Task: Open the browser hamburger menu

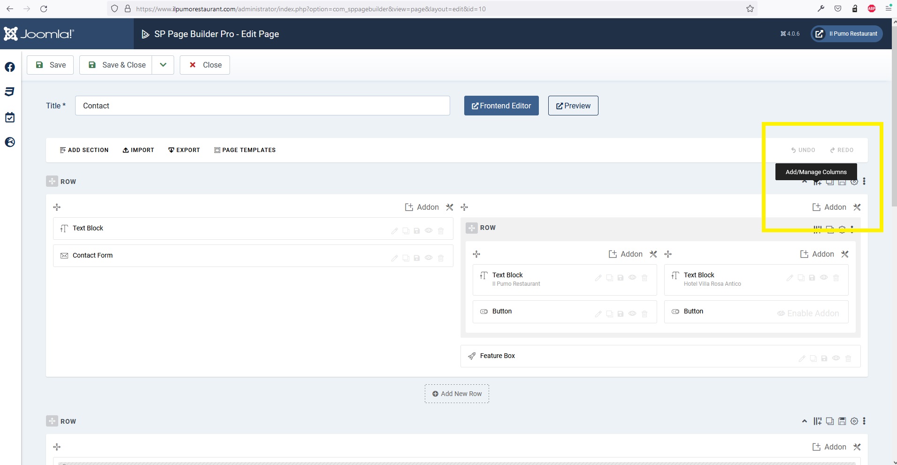Action: (888, 8)
